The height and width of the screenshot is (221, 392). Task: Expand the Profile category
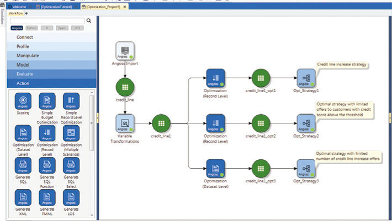point(51,46)
